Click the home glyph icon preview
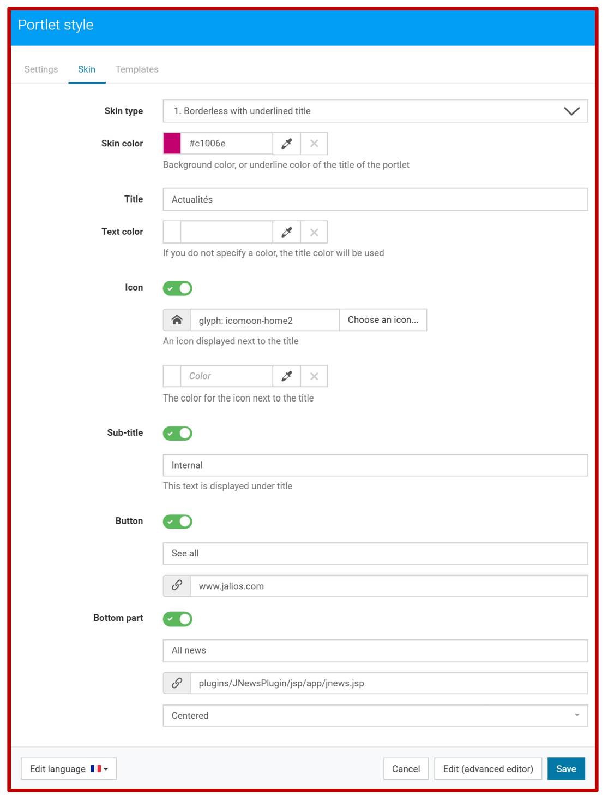 coord(177,320)
